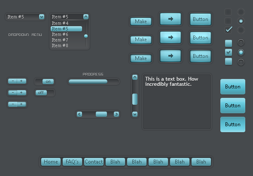The height and width of the screenshot is (176, 253).
Task: Uncheck the dark checkbox showing a checkmark
Action: tap(228, 30)
